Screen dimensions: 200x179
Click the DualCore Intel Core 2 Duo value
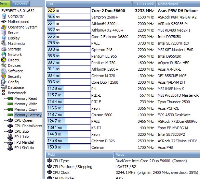click(151, 161)
